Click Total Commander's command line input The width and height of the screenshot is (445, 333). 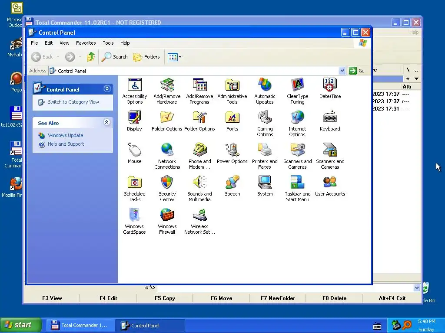click(285, 288)
